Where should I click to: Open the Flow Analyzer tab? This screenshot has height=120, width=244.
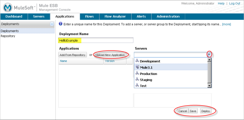pos(115,16)
